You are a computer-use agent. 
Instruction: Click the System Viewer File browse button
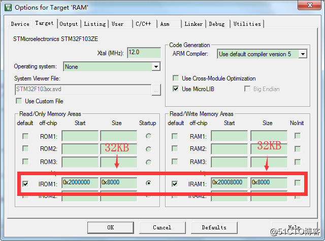156,90
